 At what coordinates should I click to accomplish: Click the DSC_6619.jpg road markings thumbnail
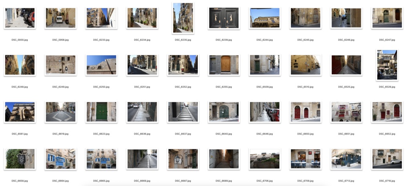pyautogui.click(x=60, y=112)
